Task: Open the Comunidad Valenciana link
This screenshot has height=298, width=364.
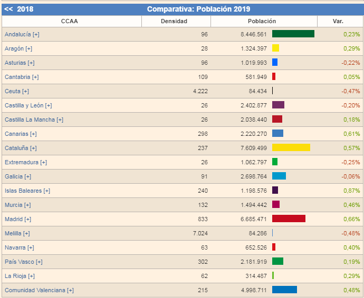Action: pos(35,290)
